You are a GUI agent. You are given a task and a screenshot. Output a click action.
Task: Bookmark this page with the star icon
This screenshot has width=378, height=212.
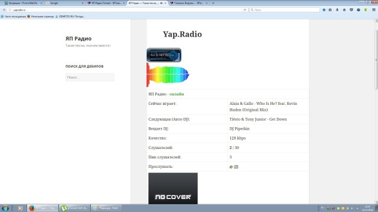[x=324, y=10]
